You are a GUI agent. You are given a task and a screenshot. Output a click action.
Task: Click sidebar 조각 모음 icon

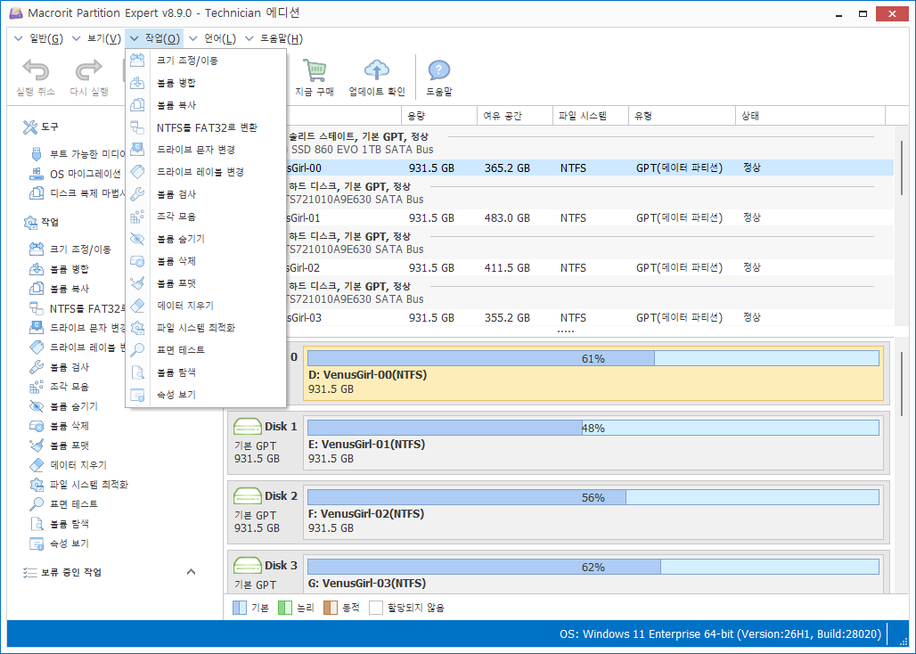click(x=37, y=387)
